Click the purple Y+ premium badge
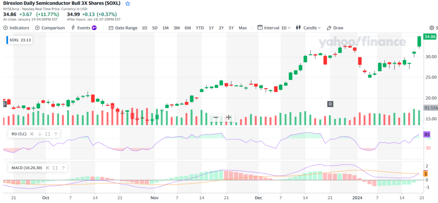The height and width of the screenshot is (203, 438). tap(94, 28)
